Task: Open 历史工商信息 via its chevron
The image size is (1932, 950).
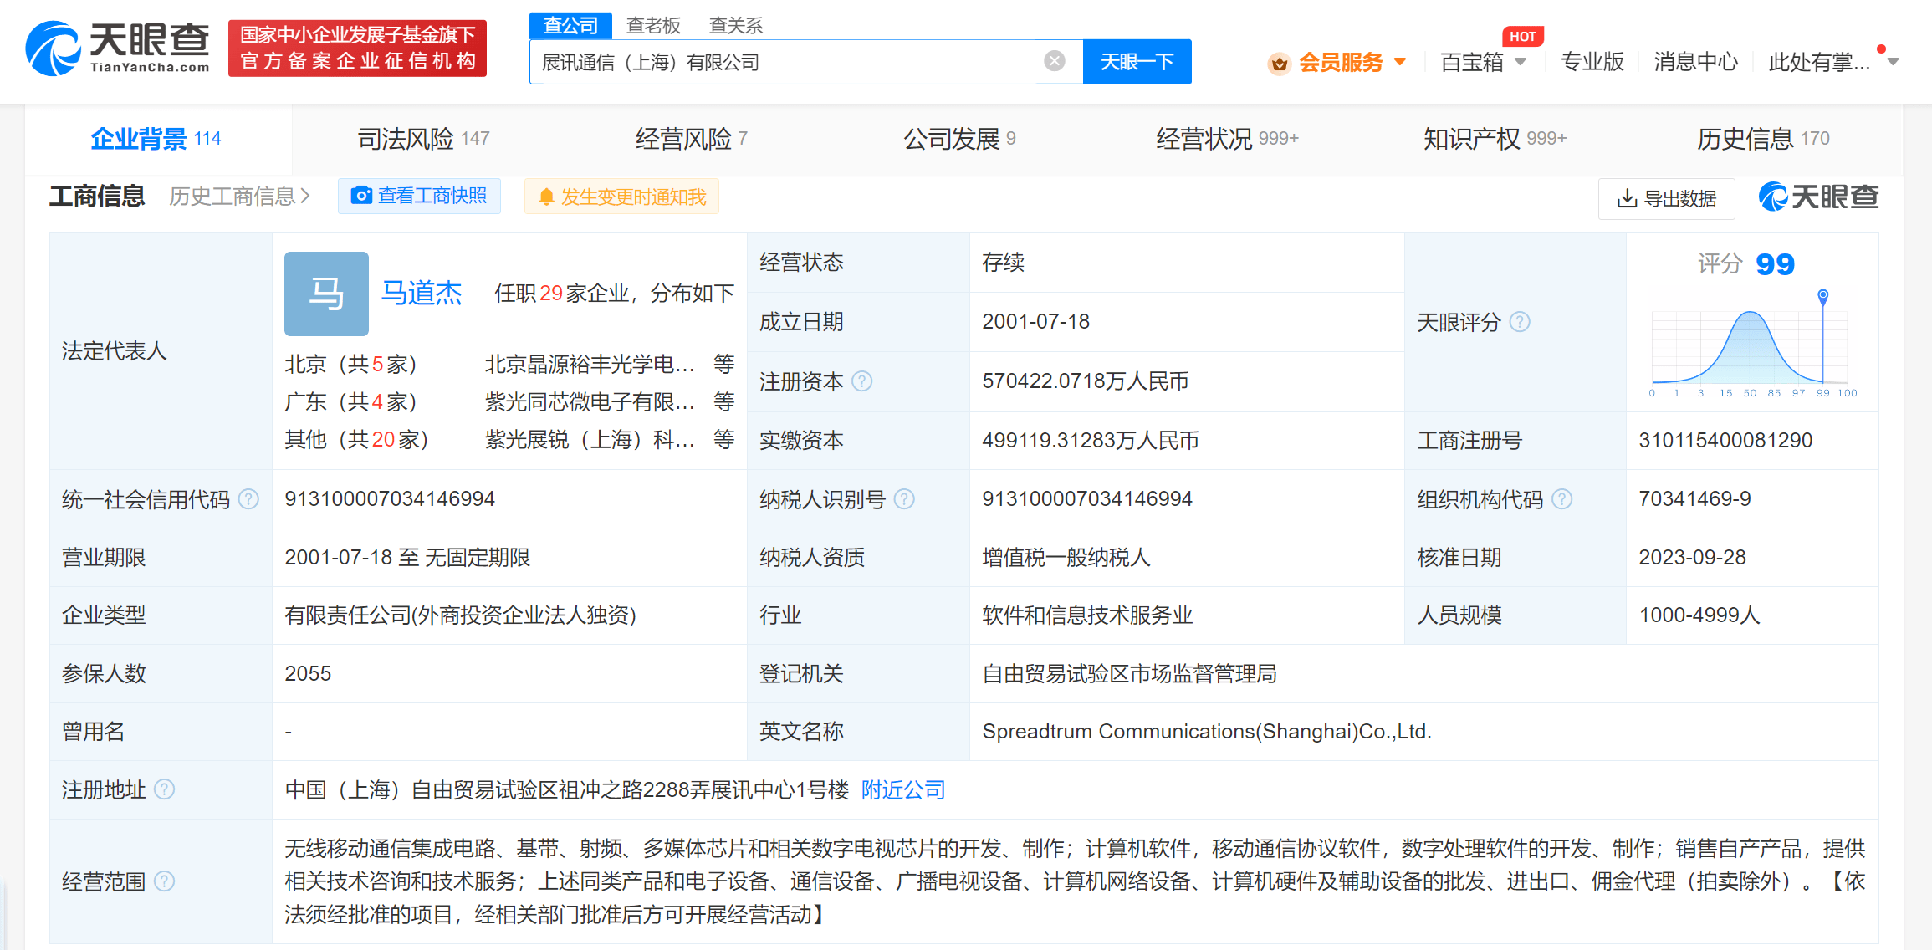Action: 305,196
